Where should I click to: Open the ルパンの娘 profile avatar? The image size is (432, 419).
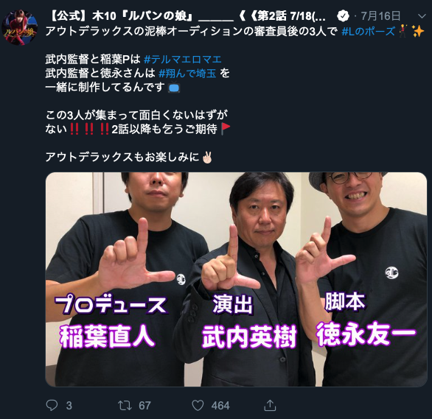coord(20,27)
